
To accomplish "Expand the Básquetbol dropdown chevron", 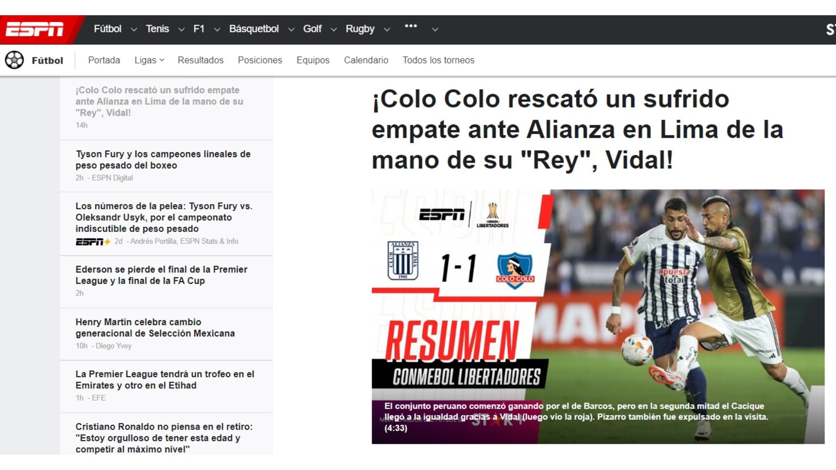I will coord(291,30).
